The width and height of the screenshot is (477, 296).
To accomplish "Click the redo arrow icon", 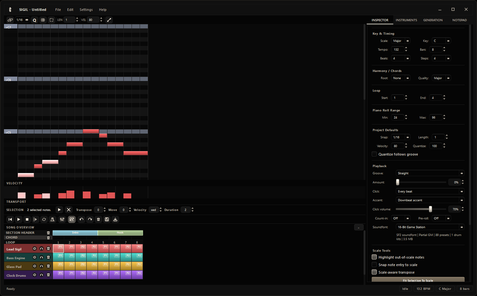I will [x=90, y=219].
